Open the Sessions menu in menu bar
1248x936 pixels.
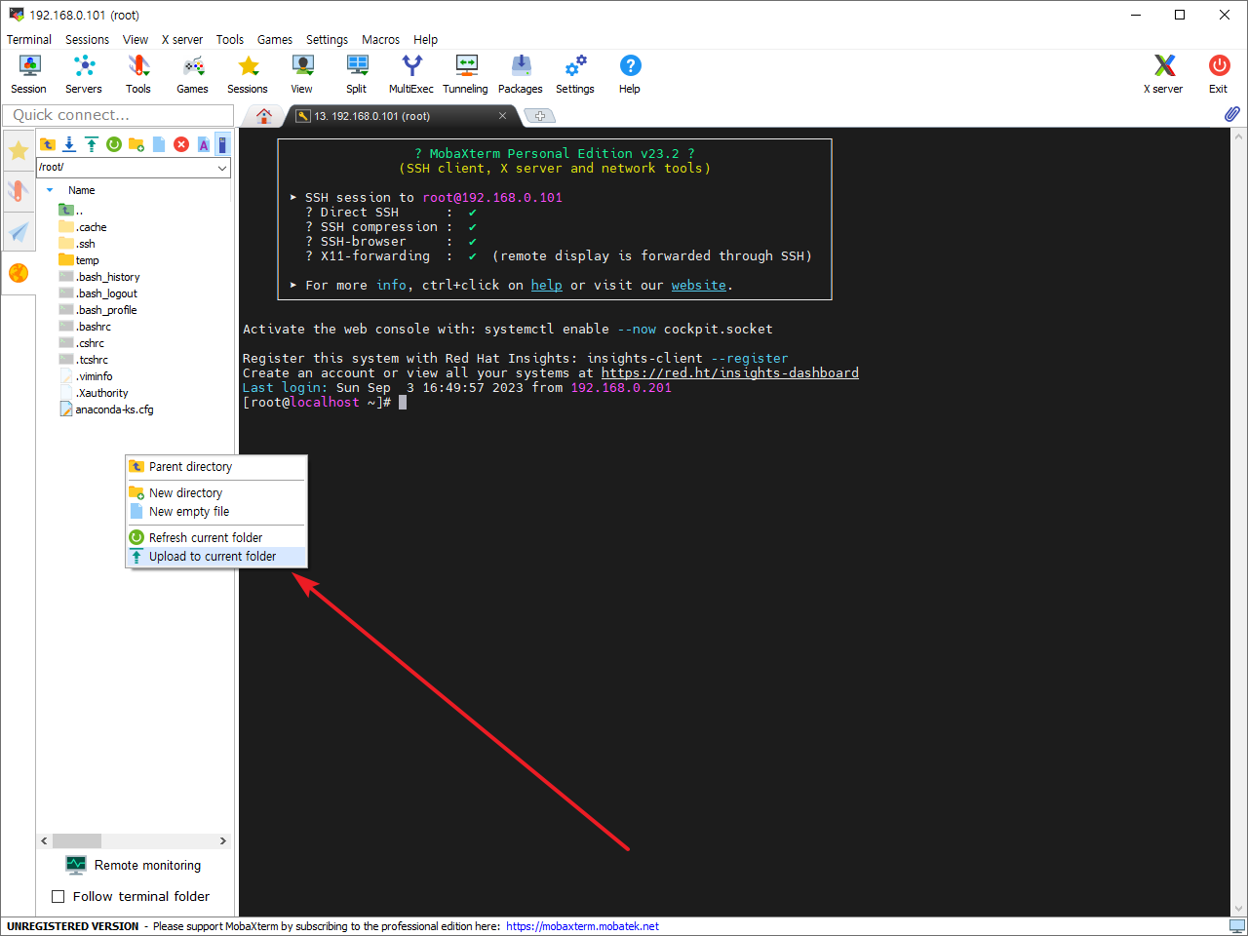[x=87, y=40]
